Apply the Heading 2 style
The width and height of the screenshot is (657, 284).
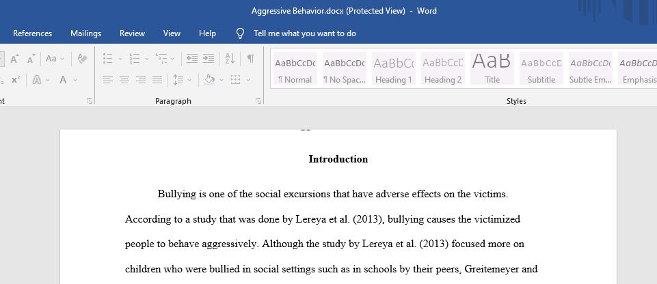coord(443,68)
